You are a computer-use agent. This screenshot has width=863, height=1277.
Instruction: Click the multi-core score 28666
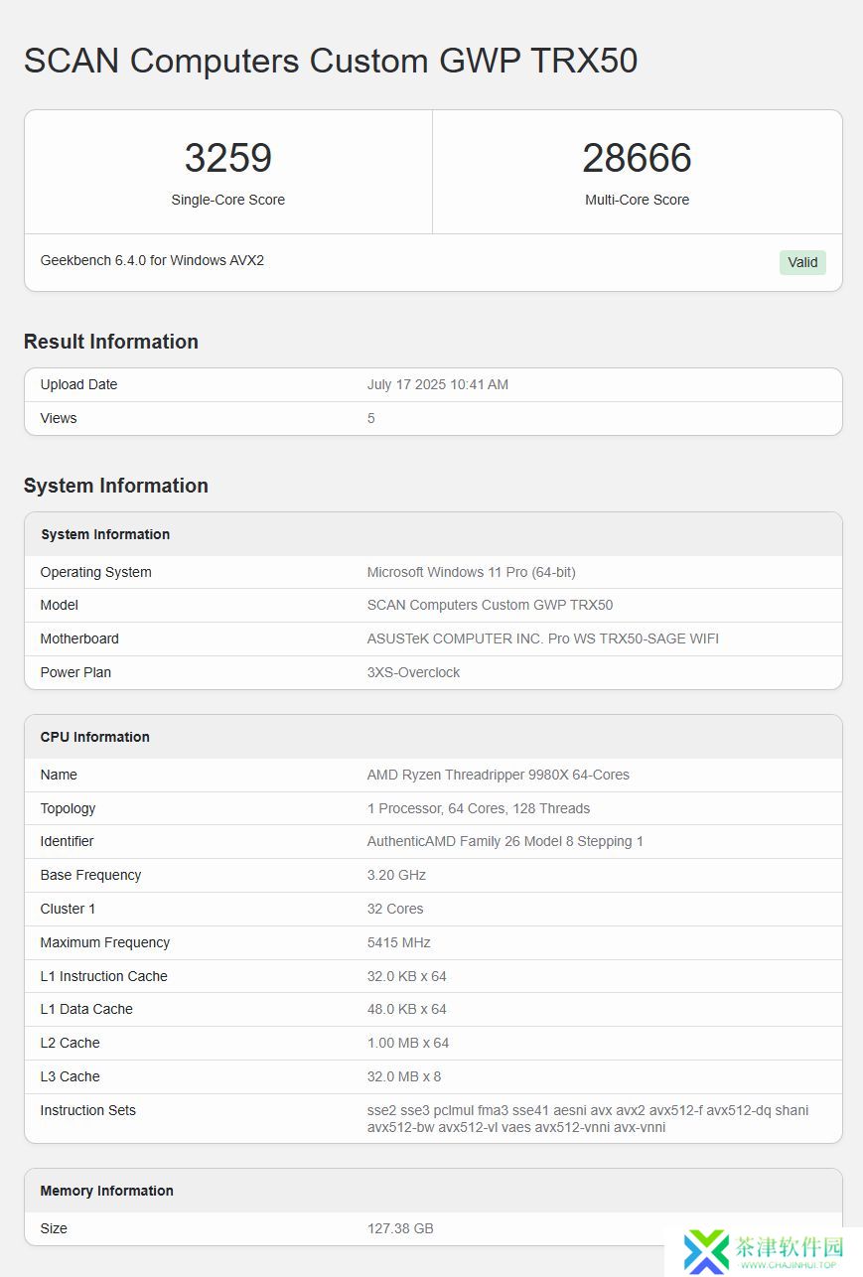637,158
